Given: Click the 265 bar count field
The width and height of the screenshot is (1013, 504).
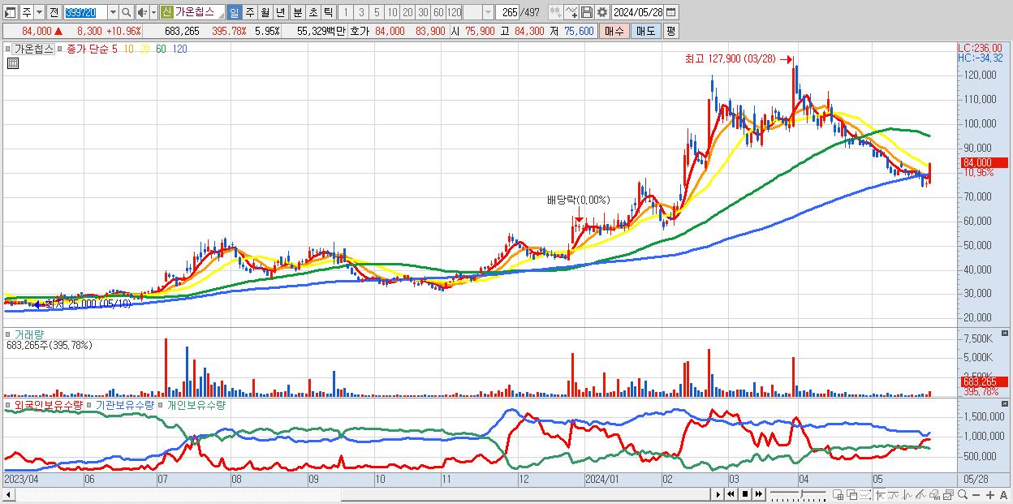Looking at the screenshot, I should (x=507, y=12).
